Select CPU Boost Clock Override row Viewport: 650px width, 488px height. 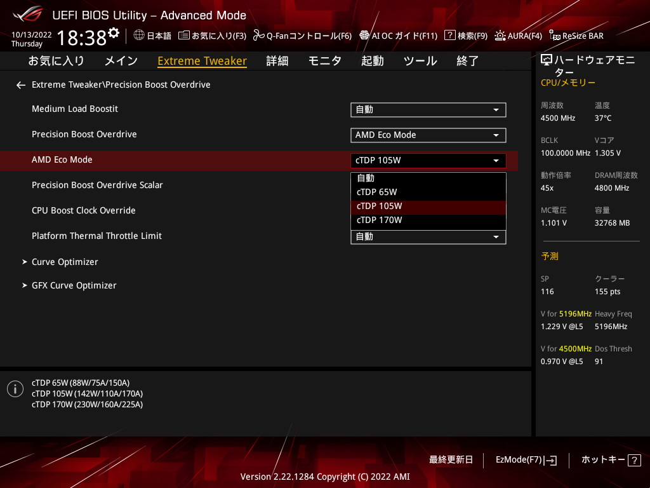(84, 211)
